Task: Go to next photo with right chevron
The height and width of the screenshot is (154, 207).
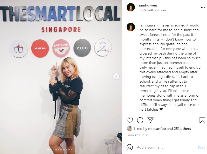Action: coord(116,76)
